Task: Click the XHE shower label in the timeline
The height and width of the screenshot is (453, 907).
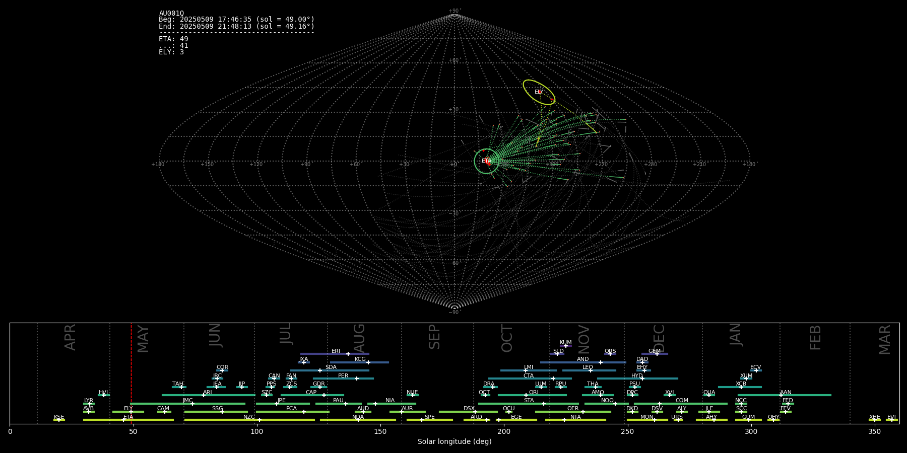Action: [x=875, y=417]
